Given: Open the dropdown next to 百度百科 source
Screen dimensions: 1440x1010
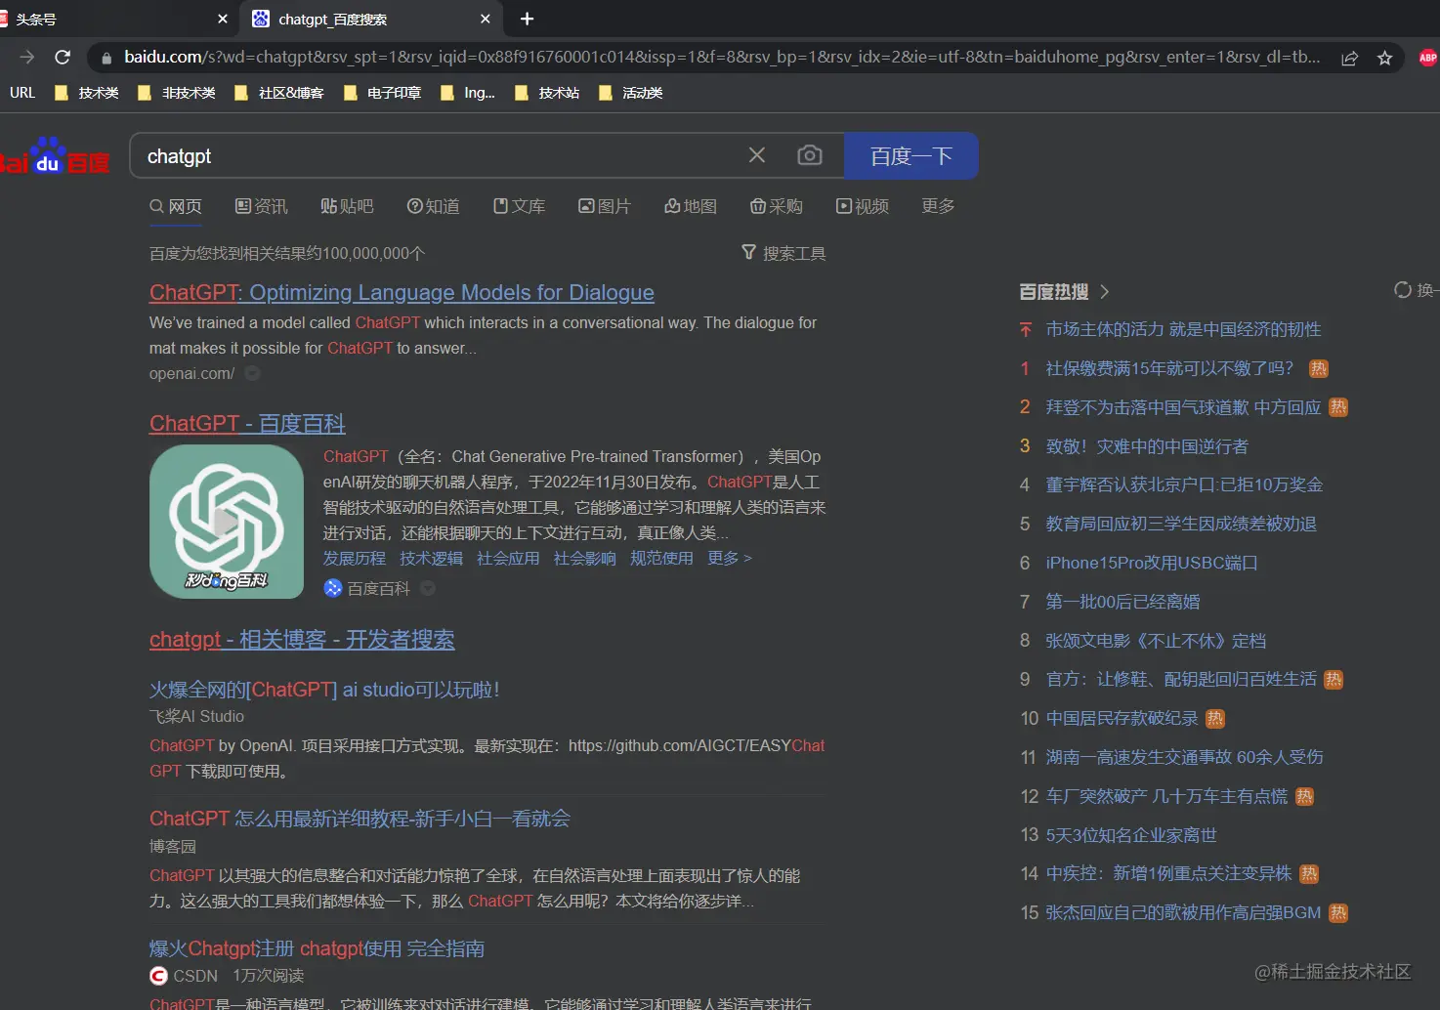Looking at the screenshot, I should (x=428, y=588).
